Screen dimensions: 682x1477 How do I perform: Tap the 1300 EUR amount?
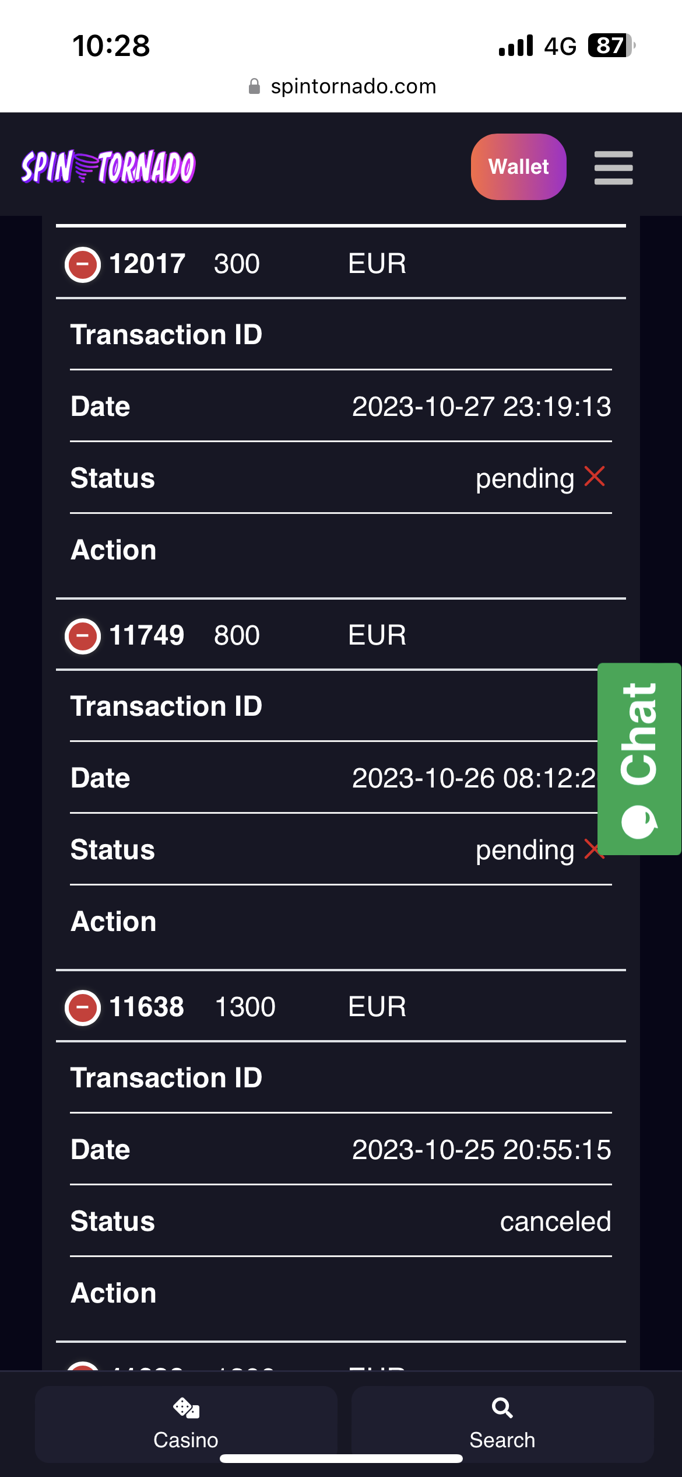coord(245,1007)
